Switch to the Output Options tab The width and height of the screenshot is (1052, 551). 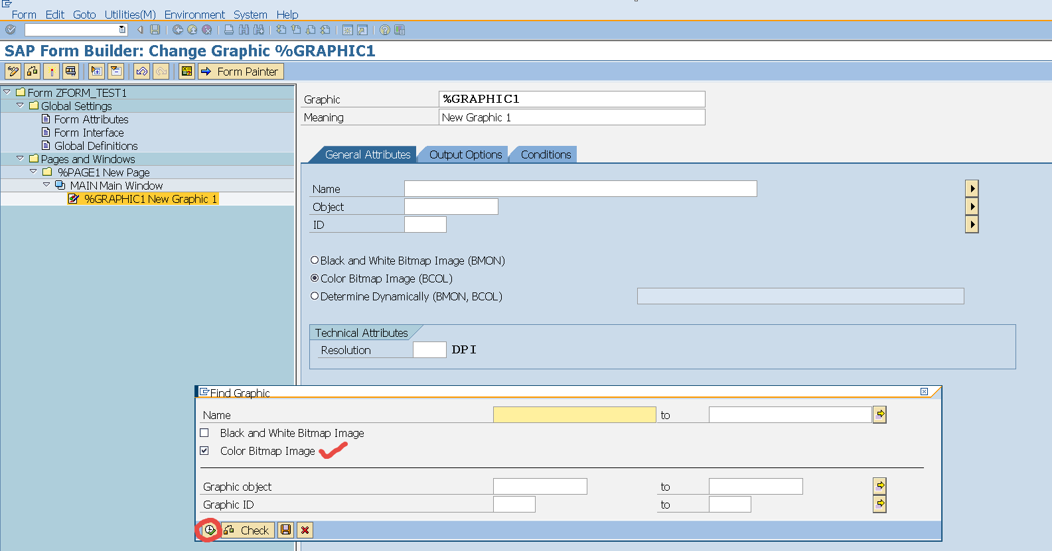pyautogui.click(x=465, y=154)
